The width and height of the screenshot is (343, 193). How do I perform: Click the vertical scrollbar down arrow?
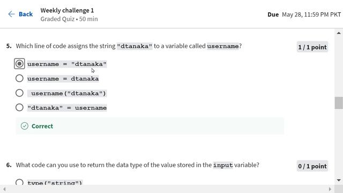tap(339, 180)
